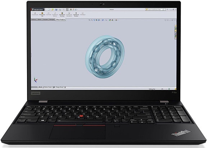Open the PhotoView 360 add-in
Viewport: 207px width, 148px height.
[42, 14]
